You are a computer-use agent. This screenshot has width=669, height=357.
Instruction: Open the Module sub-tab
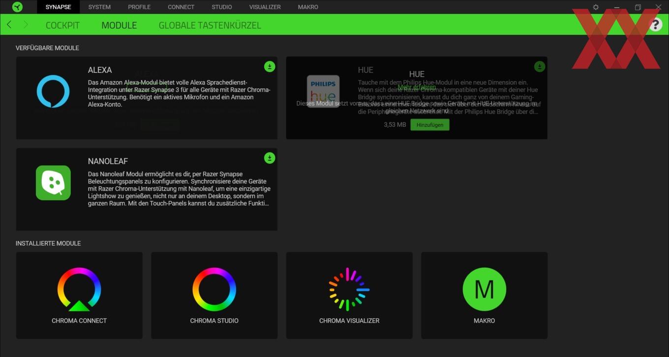119,25
